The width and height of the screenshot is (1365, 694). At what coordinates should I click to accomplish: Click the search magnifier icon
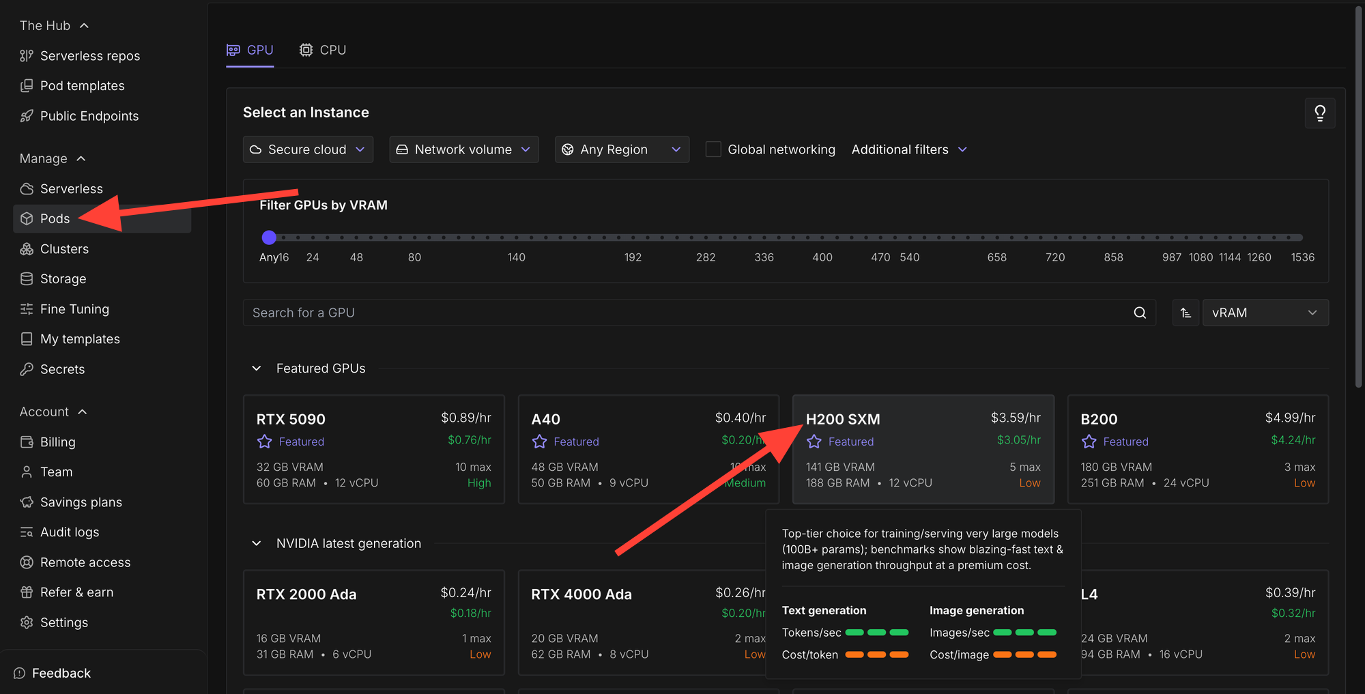(1139, 313)
